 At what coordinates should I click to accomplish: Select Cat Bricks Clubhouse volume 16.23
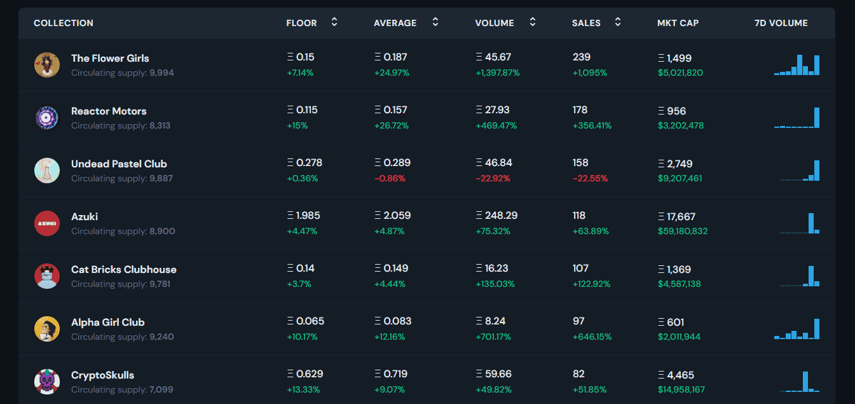point(492,268)
